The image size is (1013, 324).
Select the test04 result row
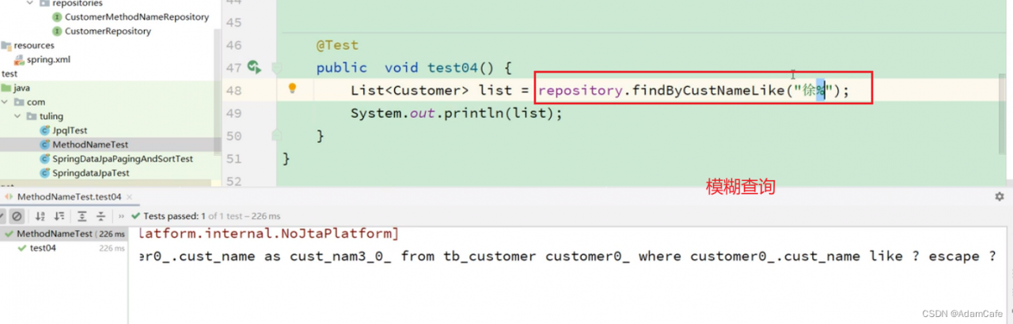[64, 248]
